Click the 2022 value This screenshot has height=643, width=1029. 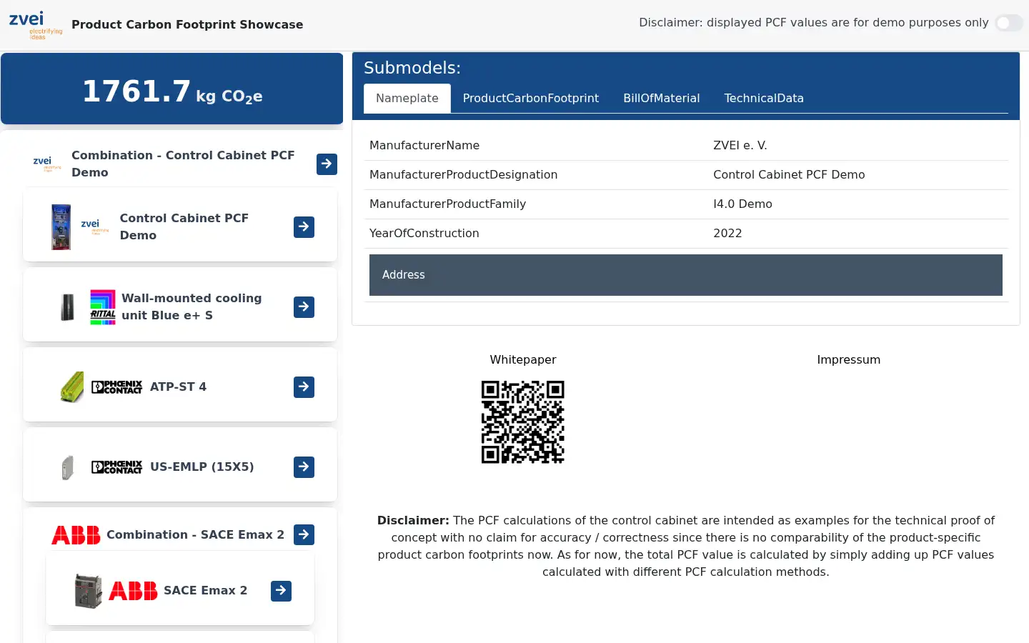(728, 234)
